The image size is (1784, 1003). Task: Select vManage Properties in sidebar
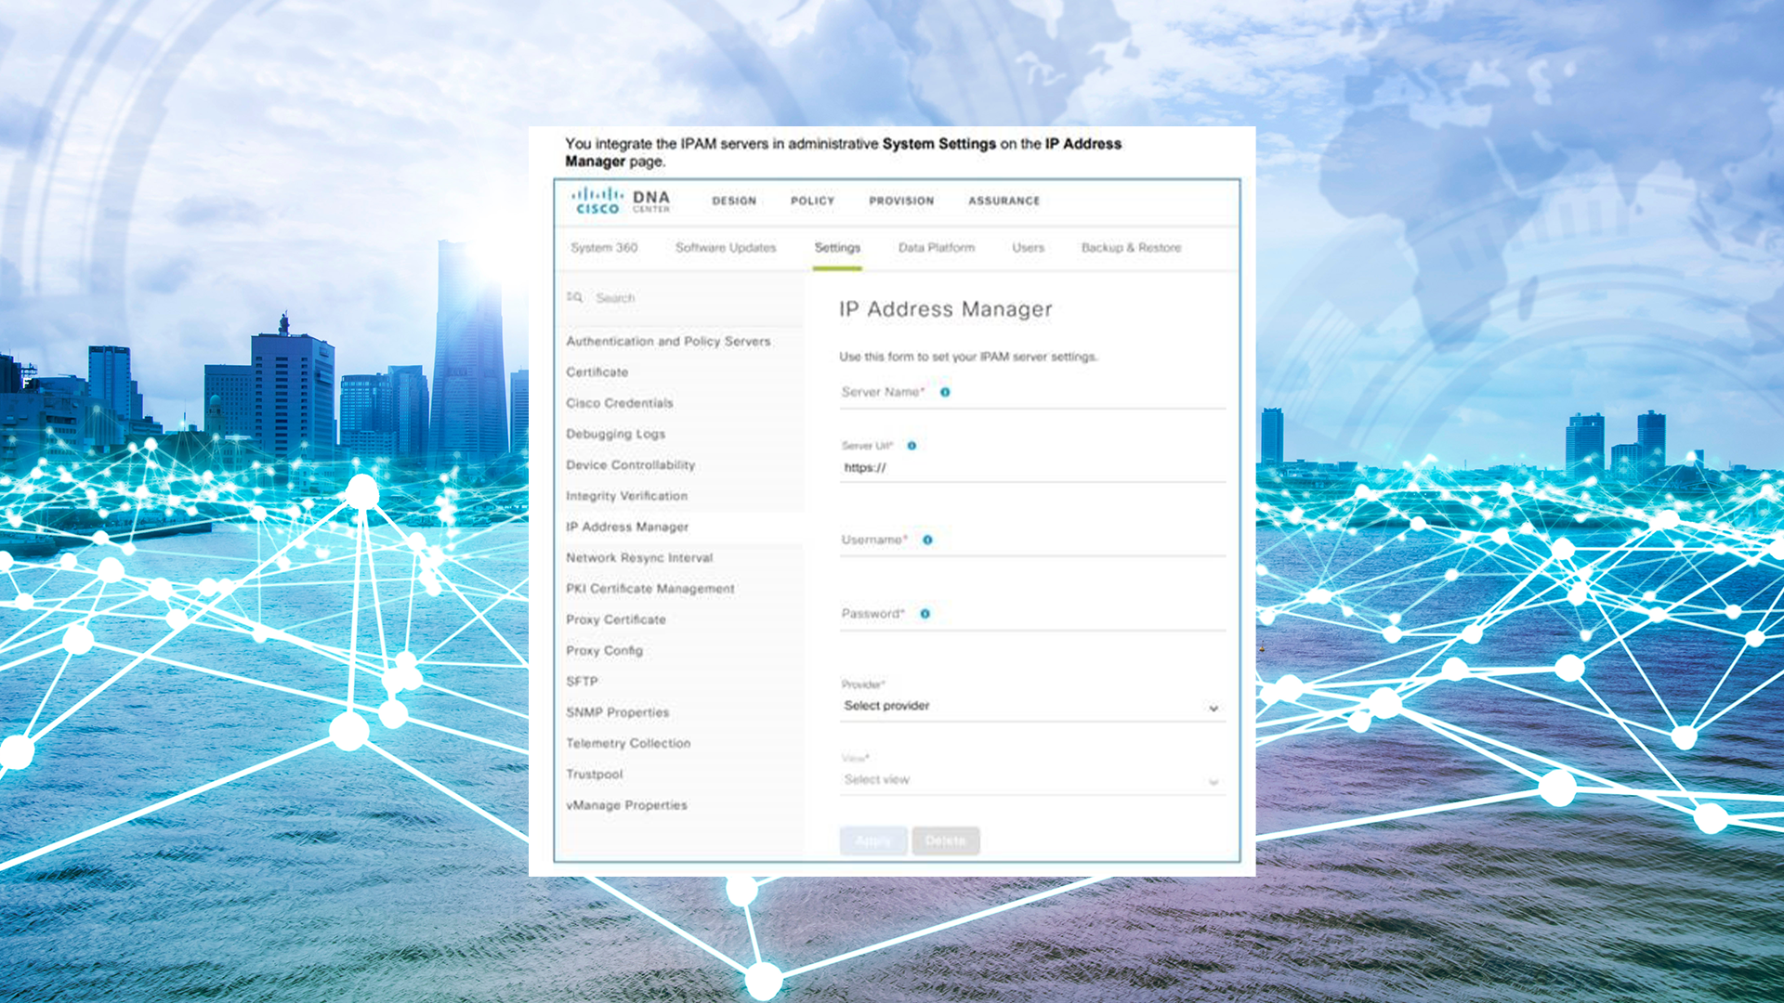coord(626,805)
